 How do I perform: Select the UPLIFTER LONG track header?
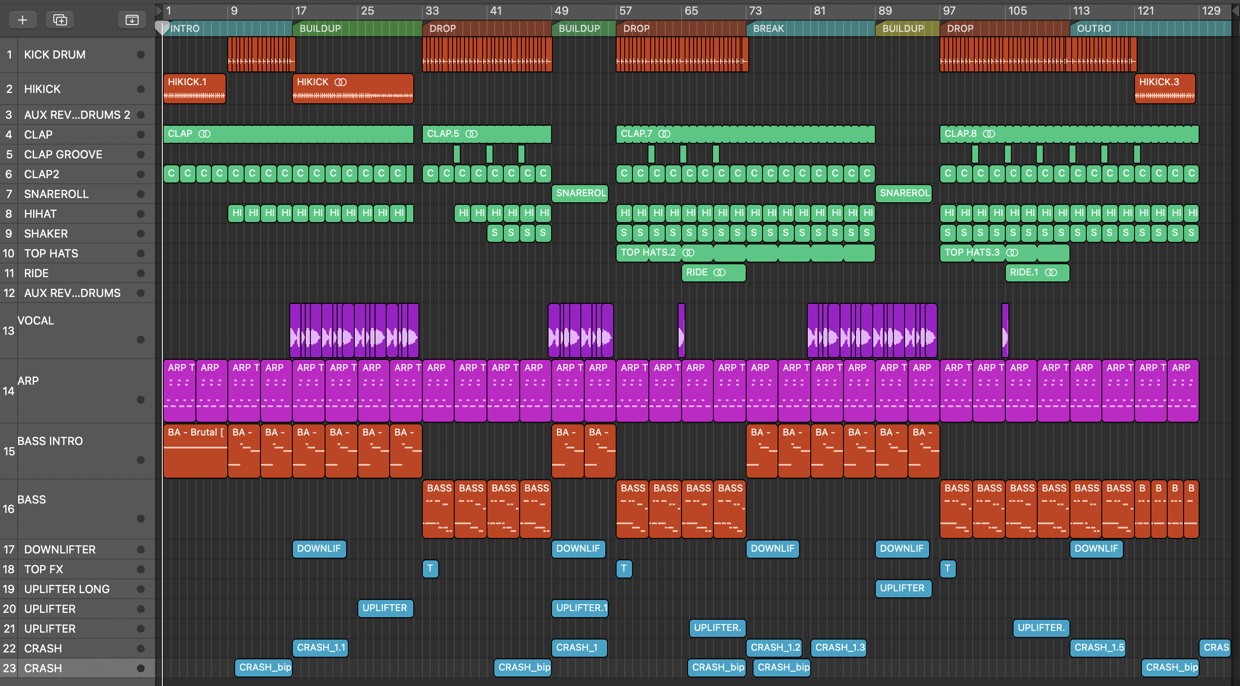click(x=67, y=589)
